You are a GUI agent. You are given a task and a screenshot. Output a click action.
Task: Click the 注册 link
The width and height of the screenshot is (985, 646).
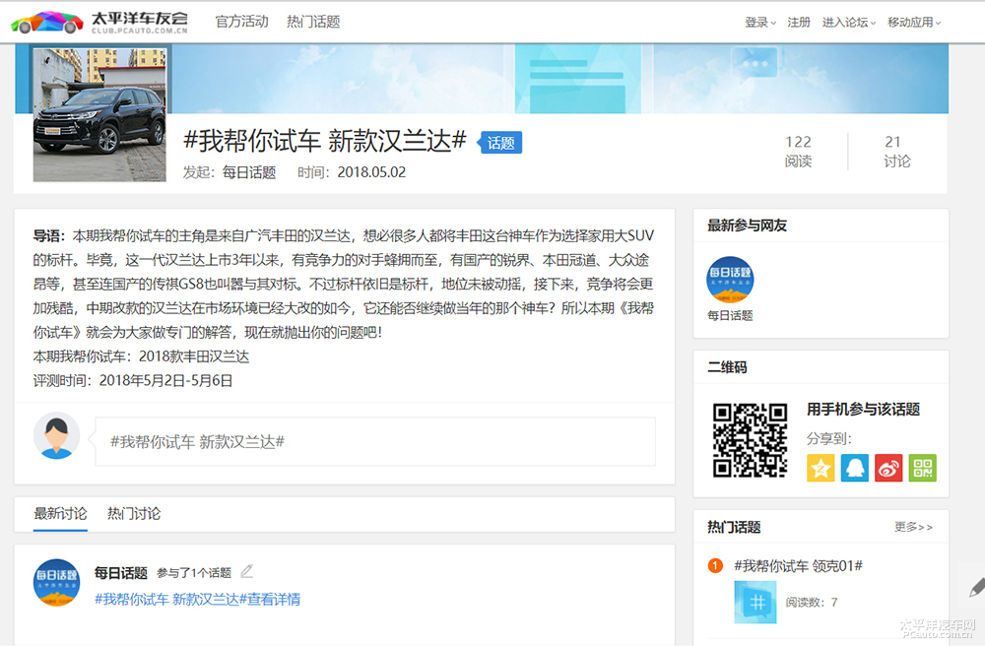pyautogui.click(x=799, y=23)
